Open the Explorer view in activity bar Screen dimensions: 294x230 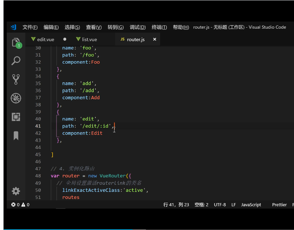click(x=16, y=42)
